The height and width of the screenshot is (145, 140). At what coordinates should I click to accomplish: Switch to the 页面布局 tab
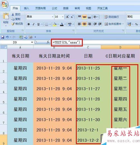[40, 8]
